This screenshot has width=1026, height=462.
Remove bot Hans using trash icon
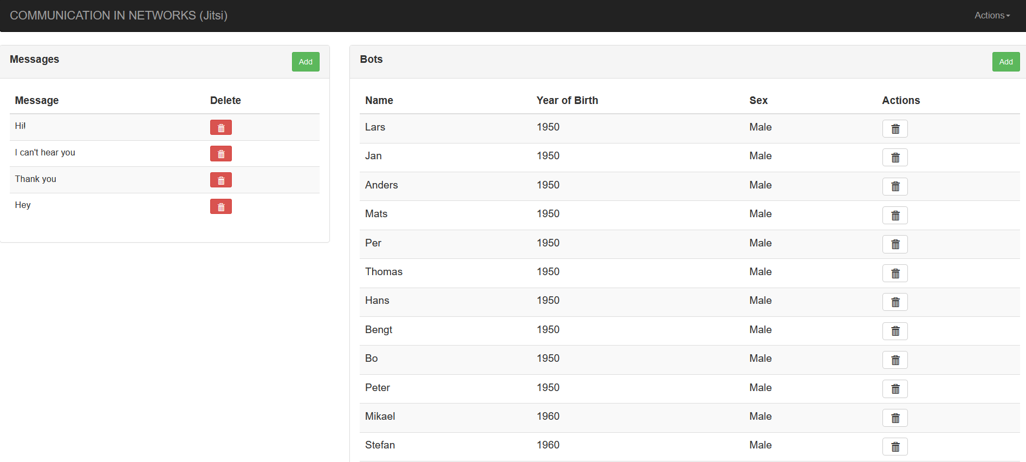[x=894, y=302]
